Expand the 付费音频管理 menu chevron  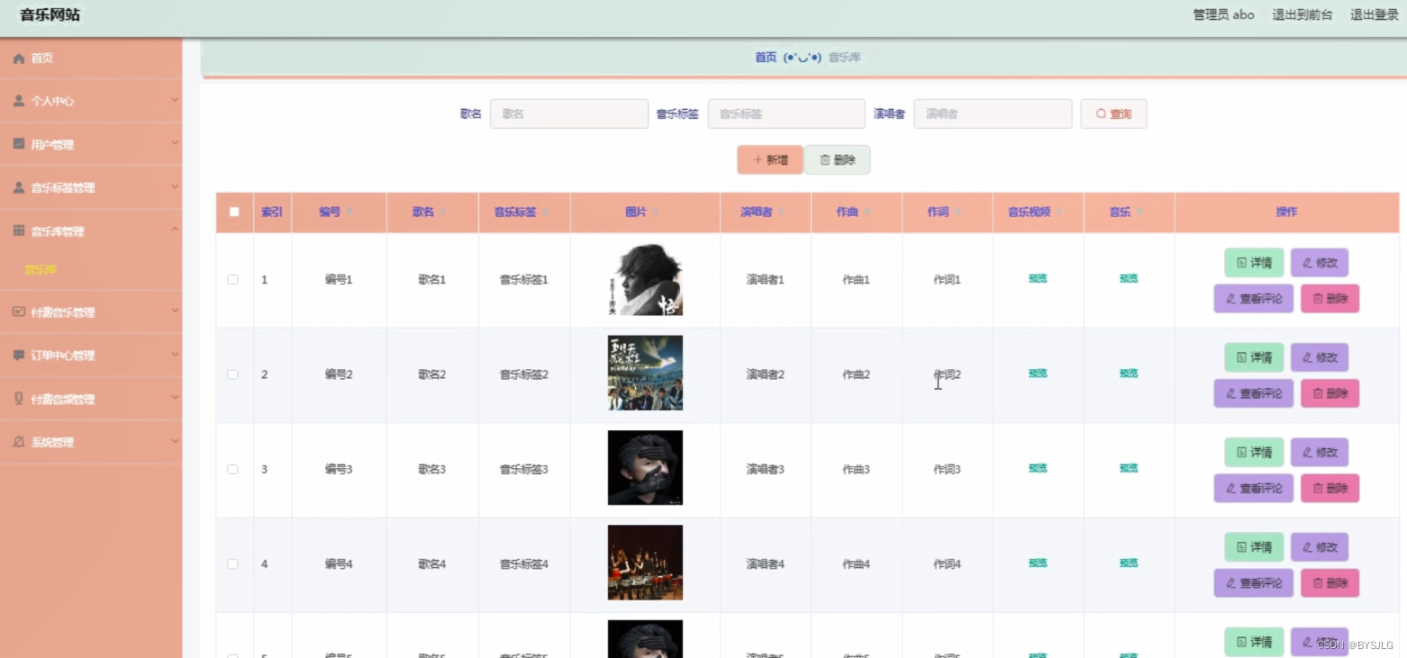tap(176, 398)
